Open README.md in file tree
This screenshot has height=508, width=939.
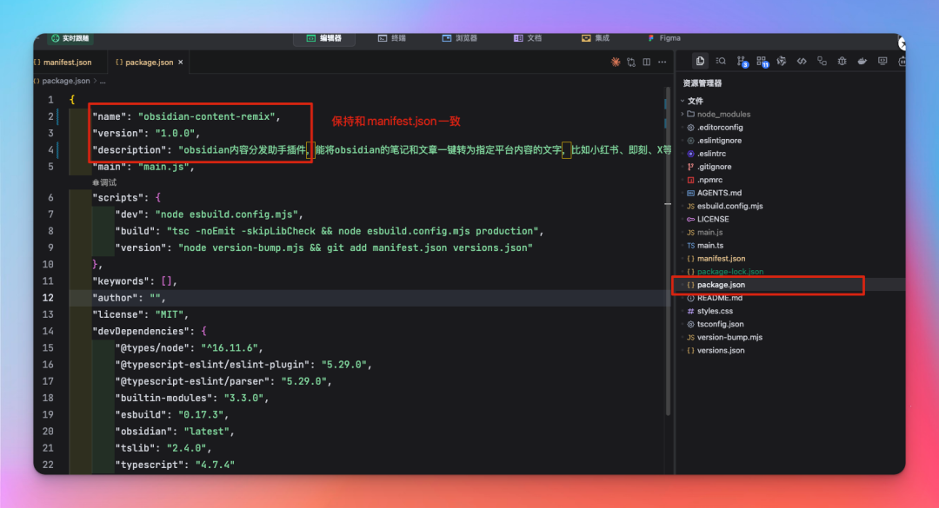pos(720,298)
